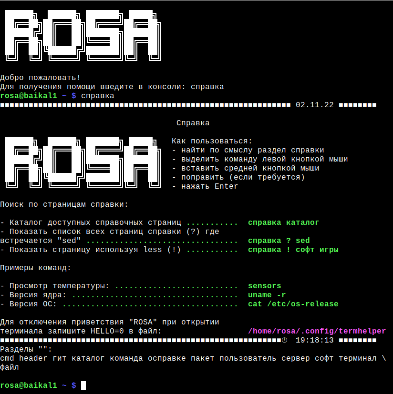Click the command 'справка ? sed'
The height and width of the screenshot is (394, 393).
pyautogui.click(x=279, y=241)
